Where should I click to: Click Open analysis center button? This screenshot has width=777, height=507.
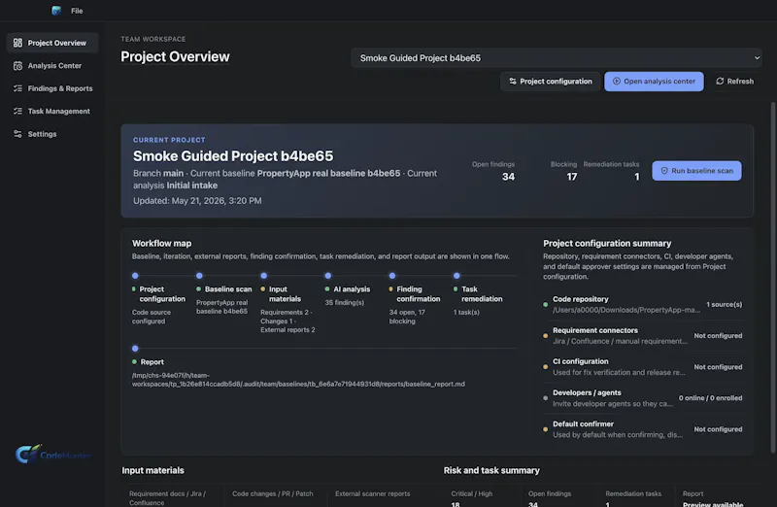pyautogui.click(x=654, y=82)
